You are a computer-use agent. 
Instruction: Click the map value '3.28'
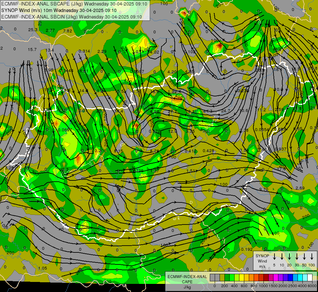point(9,168)
